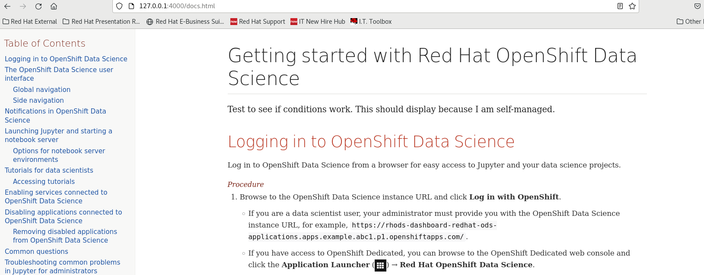The image size is (704, 275).
Task: Go to the browser home page
Action: point(54,6)
